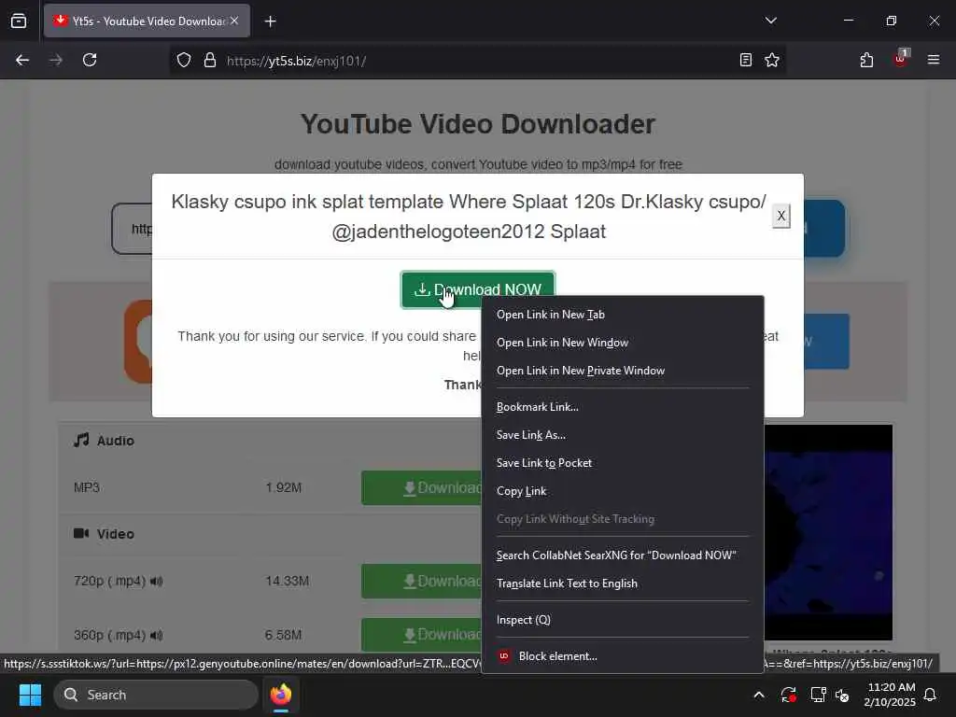Image resolution: width=956 pixels, height=717 pixels.
Task: Click the sync update tray icon
Action: (788, 695)
